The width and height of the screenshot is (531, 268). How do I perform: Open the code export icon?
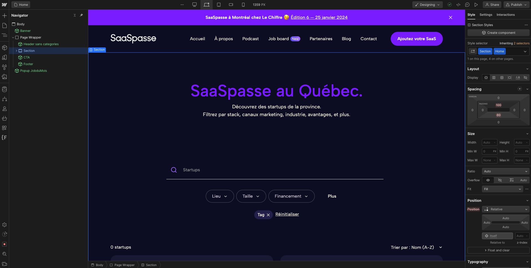[458, 5]
